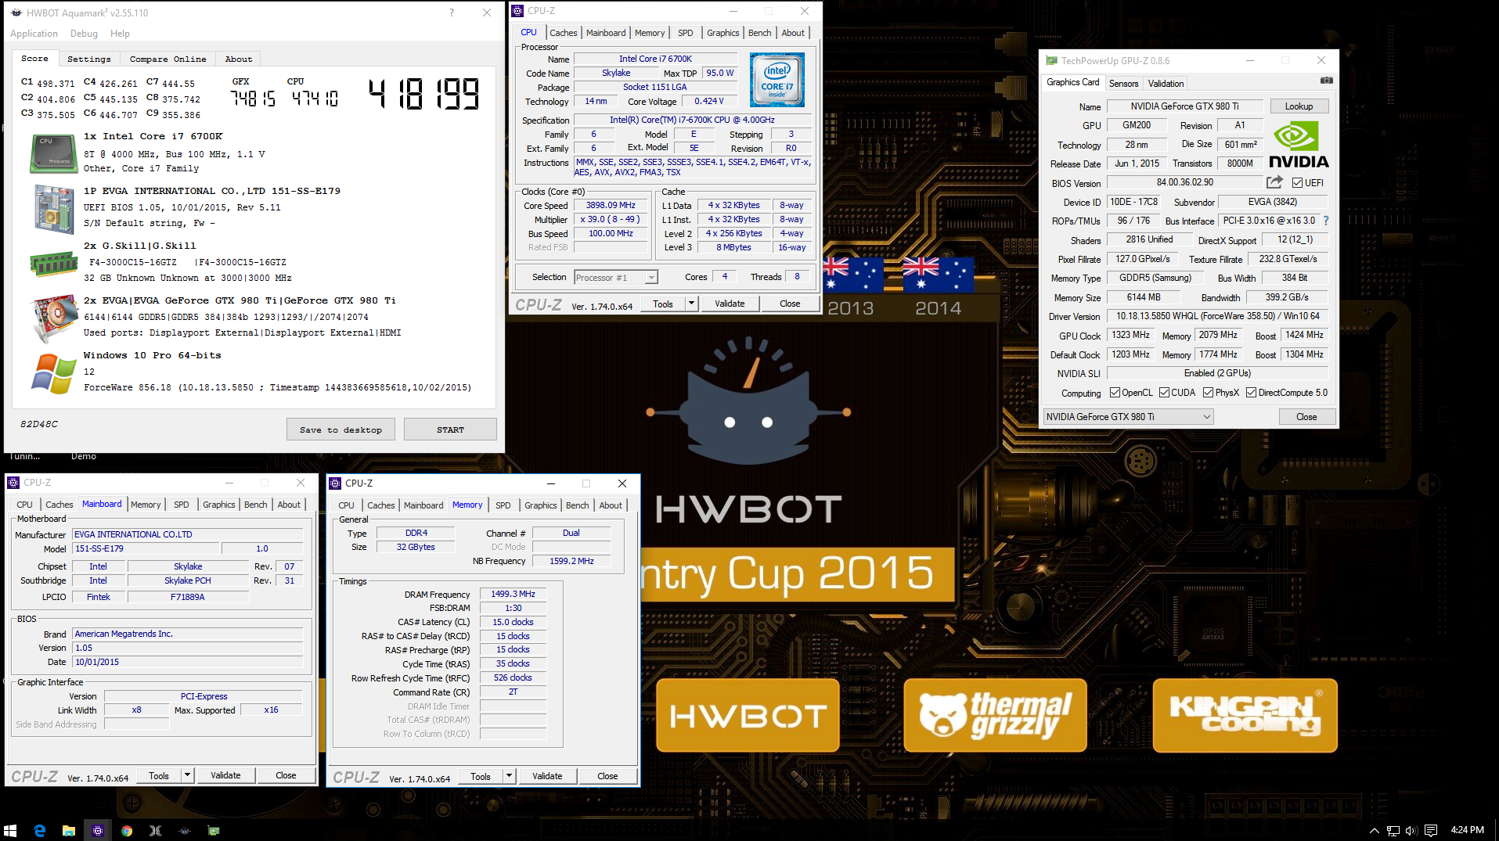Screen dimensions: 1499x841
Task: Click Validate in the CPU tab window
Action: click(730, 304)
